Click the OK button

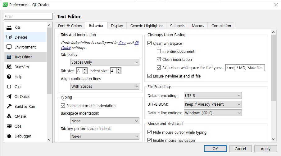coord(215,149)
